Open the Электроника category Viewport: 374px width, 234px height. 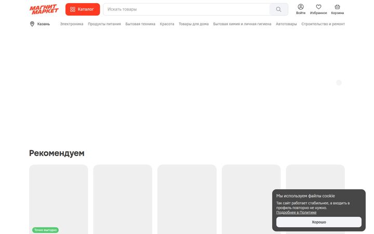point(72,24)
